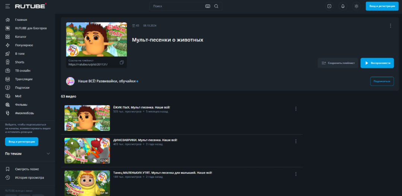
Task: Click the Воспроизвести play button
Action: tap(377, 63)
